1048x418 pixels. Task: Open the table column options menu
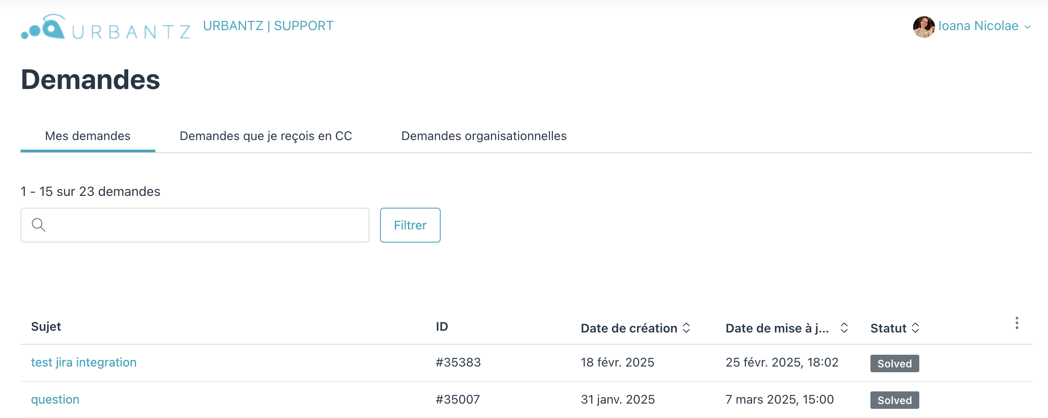(1017, 323)
